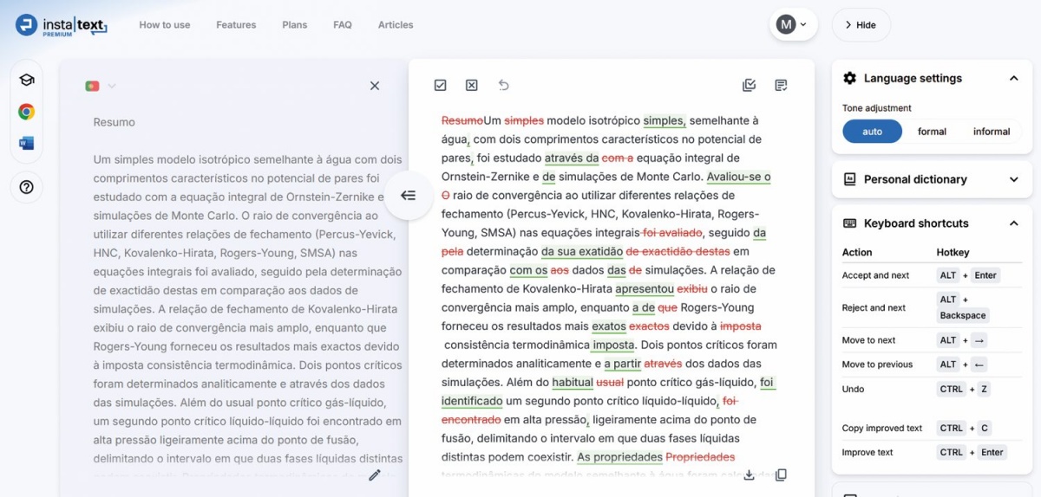
Task: Copy improved text using the copy icon
Action: pos(781,474)
